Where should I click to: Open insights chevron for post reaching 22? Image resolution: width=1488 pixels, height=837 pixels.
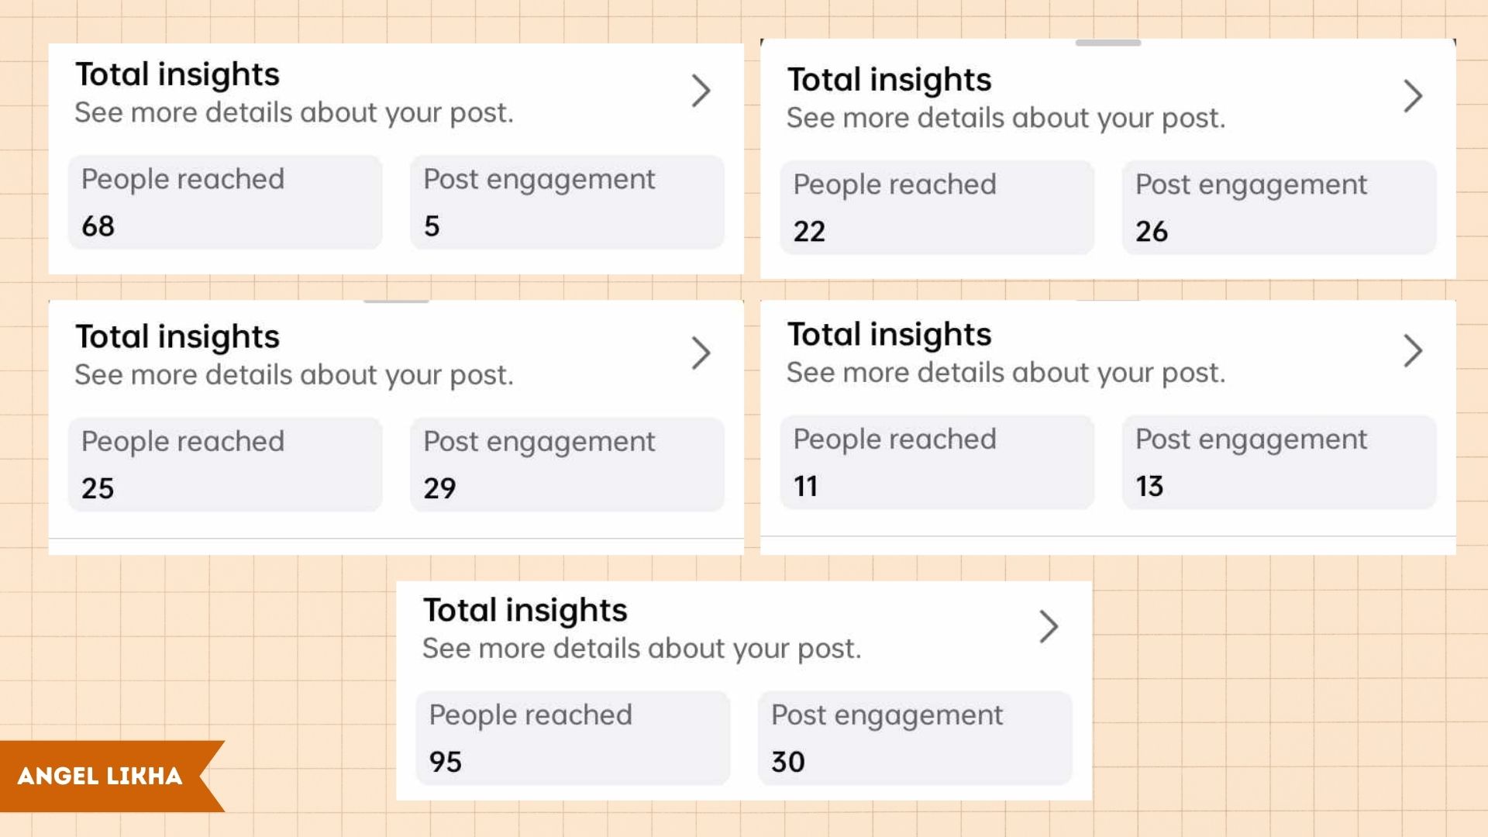pos(1413,96)
